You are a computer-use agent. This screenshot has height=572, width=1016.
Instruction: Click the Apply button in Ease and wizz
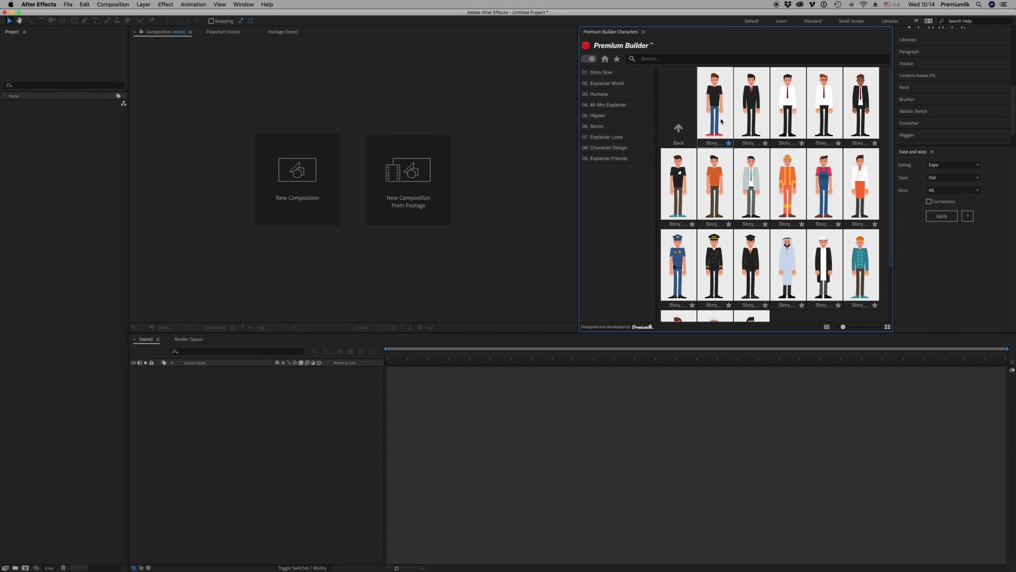(x=942, y=216)
